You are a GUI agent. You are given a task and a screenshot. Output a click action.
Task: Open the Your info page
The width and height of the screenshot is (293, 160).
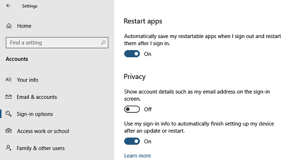pyautogui.click(x=28, y=80)
